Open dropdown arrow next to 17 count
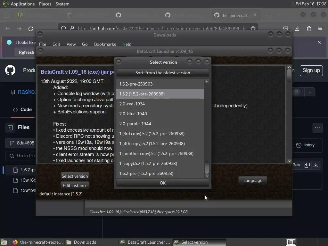The image size is (328, 246). point(310,92)
